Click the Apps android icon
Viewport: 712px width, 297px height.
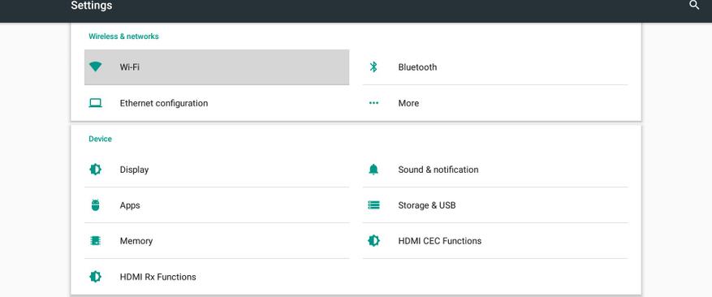tap(95, 205)
